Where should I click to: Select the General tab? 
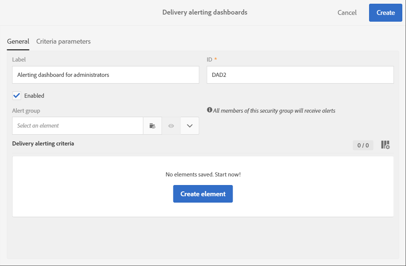(18, 41)
